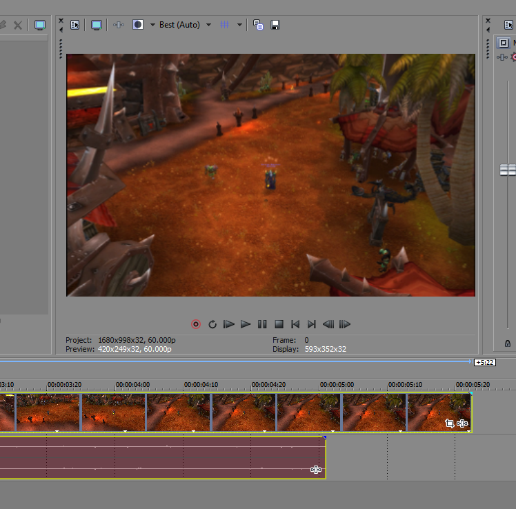Copy snapshot to clipboard
The image size is (516, 509).
tap(258, 25)
